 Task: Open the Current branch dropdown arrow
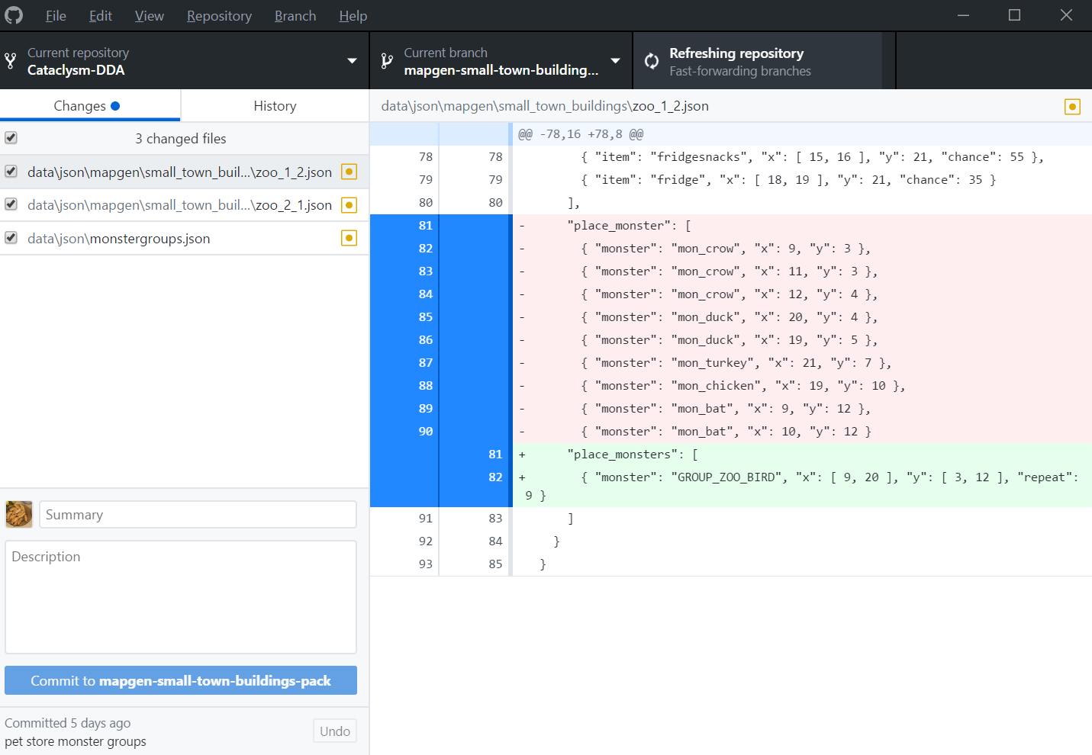tap(615, 61)
